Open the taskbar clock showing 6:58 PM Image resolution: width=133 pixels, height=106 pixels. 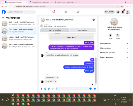(124, 100)
